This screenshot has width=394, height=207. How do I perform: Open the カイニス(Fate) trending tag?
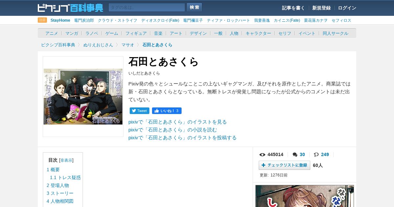tap(287, 20)
